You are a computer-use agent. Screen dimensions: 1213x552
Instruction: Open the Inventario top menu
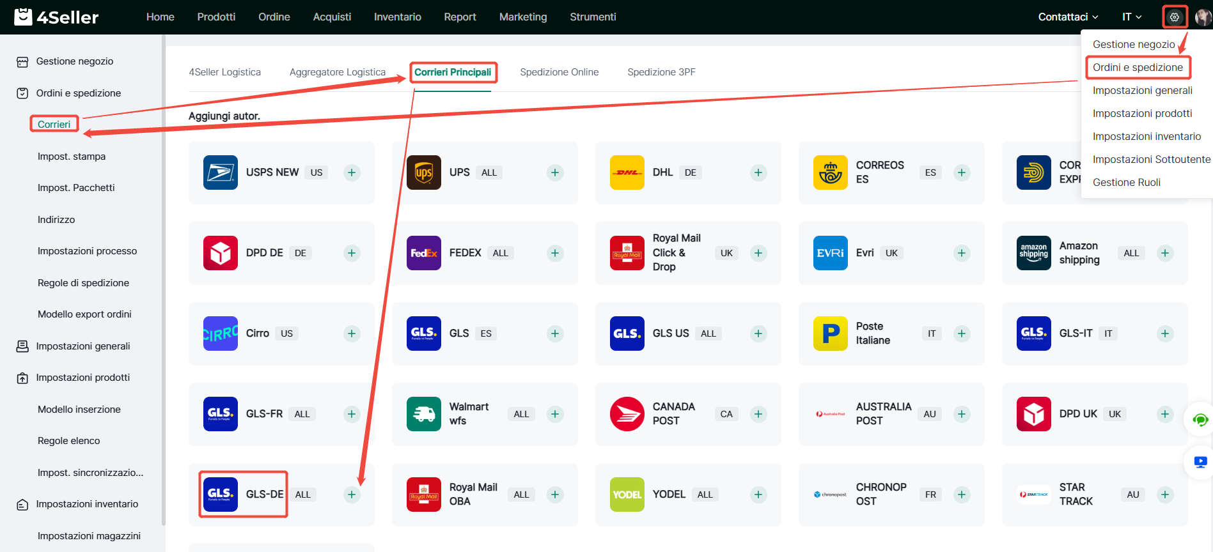(398, 17)
